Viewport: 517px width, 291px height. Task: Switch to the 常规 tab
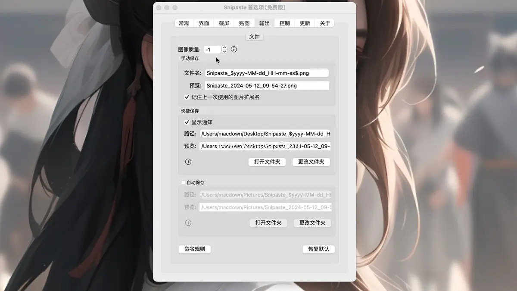coord(183,23)
